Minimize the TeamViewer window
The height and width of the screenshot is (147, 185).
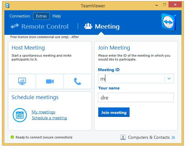tap(157, 5)
